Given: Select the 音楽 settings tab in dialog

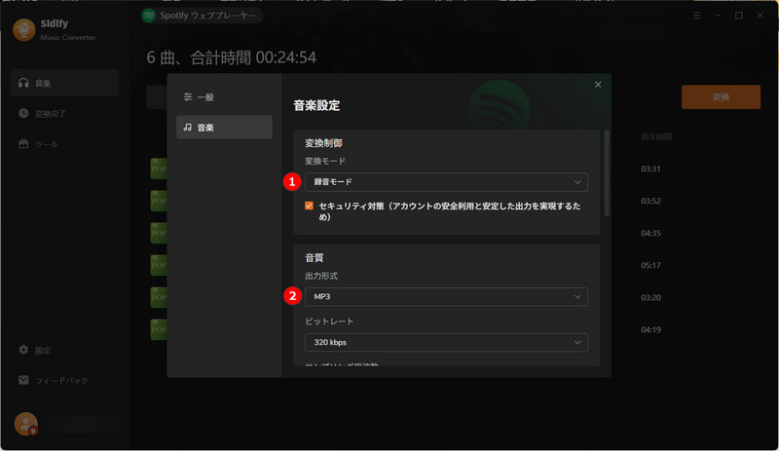Looking at the screenshot, I should pos(224,128).
